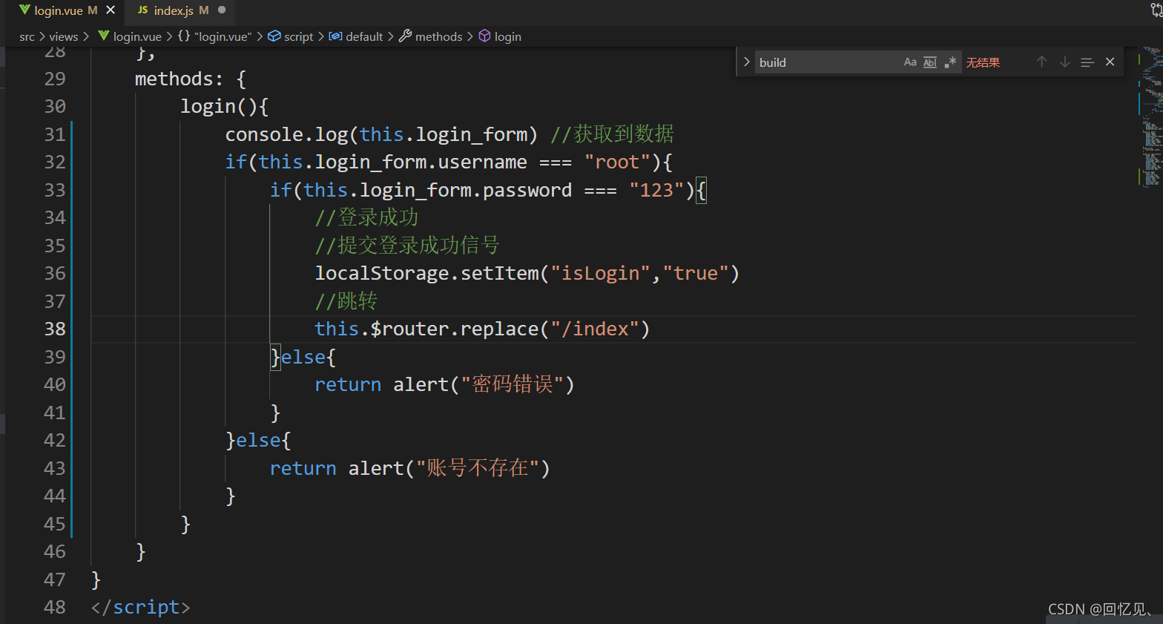Image resolution: width=1163 pixels, height=624 pixels.
Task: Toggle Find in Selection icon
Action: point(1087,62)
